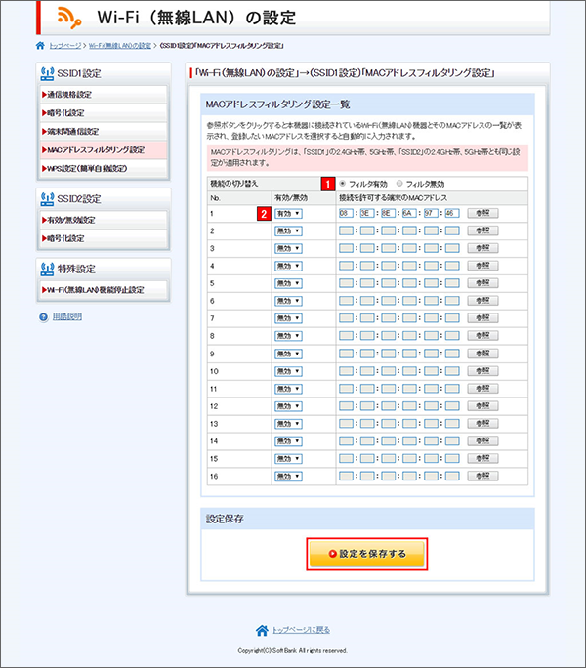Viewport: 586px width, 668px height.
Task: Open the 無効 dropdown in row 8
Action: [x=288, y=336]
